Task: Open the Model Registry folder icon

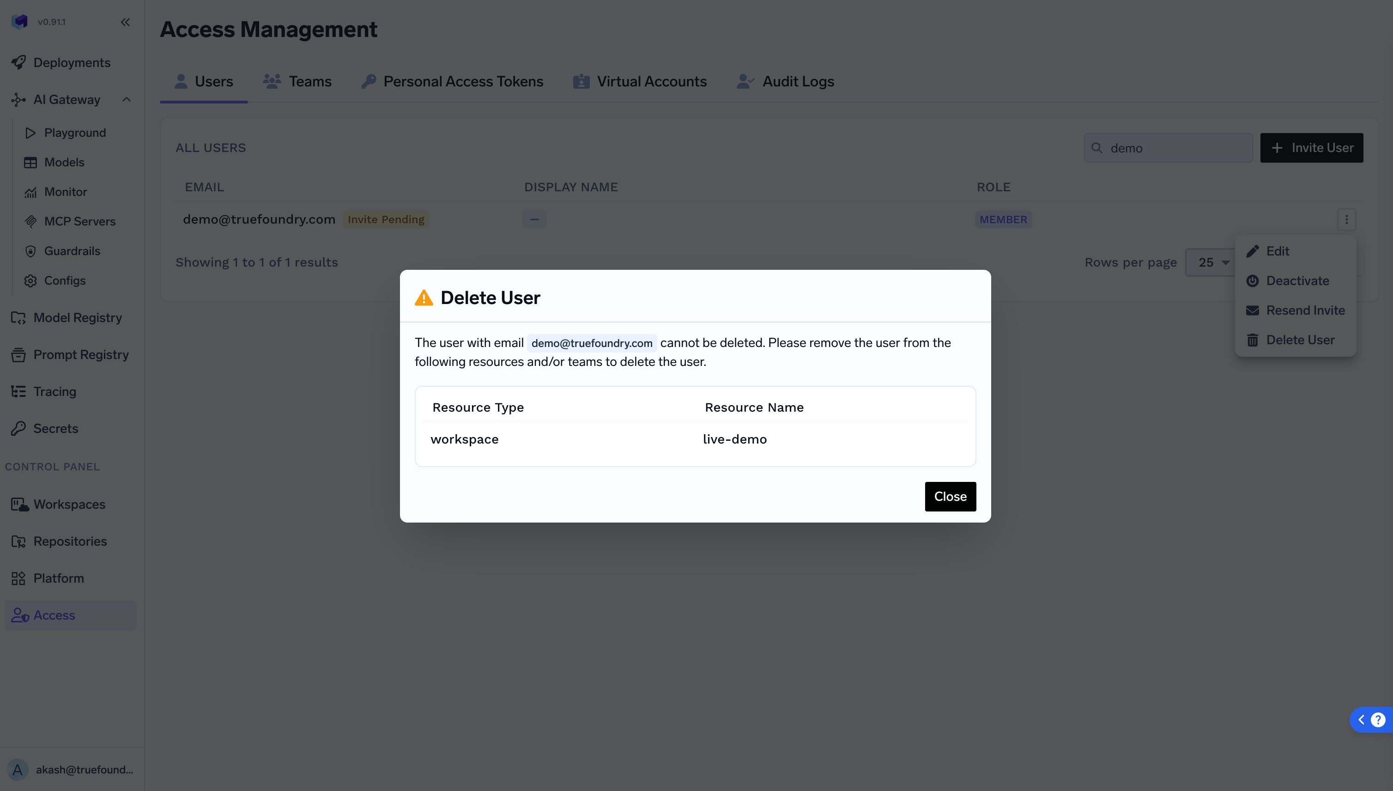Action: coord(18,318)
